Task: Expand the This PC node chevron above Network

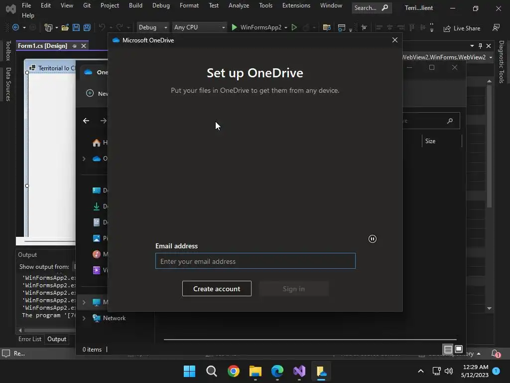Action: pyautogui.click(x=84, y=302)
